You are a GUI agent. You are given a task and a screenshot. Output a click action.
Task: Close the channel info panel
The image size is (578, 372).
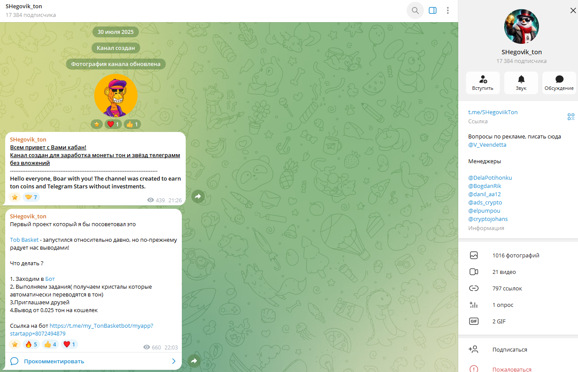[x=573, y=10]
